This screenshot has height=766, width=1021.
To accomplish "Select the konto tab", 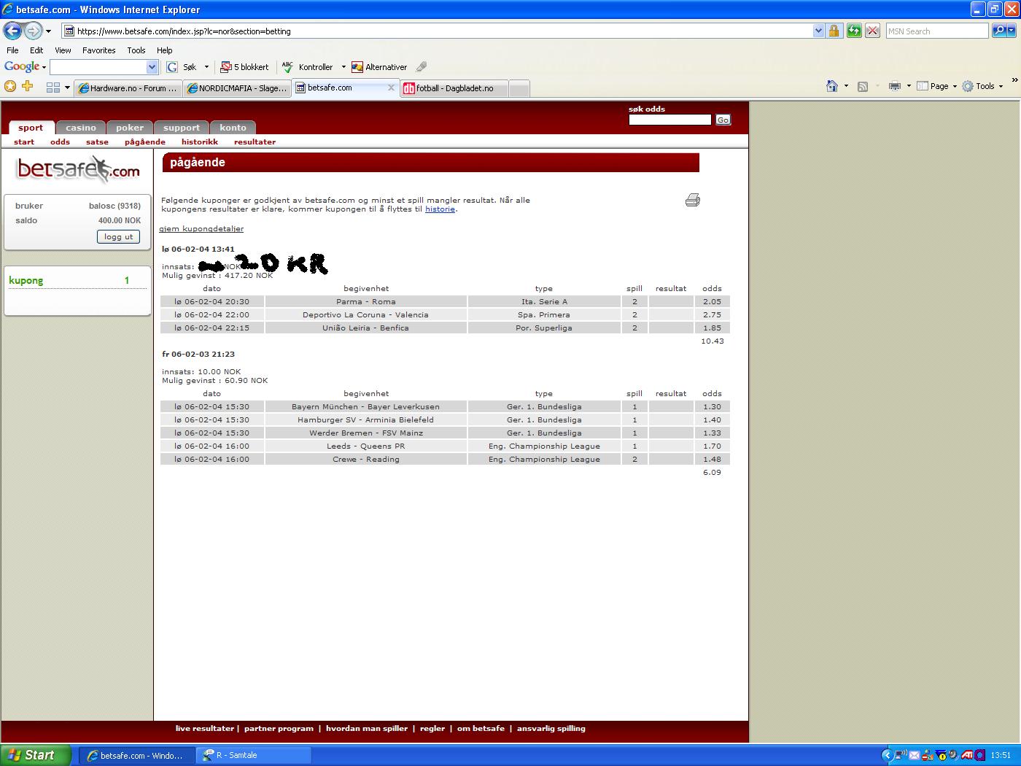I will click(233, 128).
